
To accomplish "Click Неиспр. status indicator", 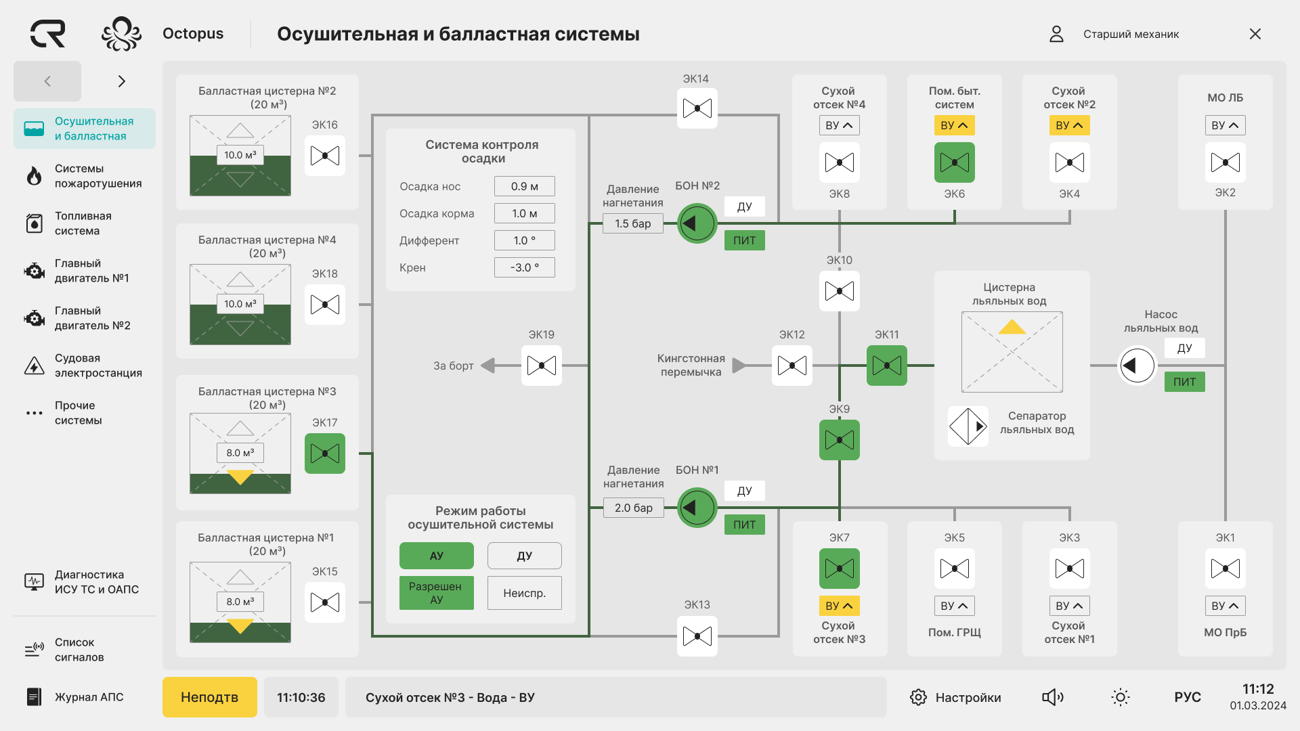I will point(525,593).
